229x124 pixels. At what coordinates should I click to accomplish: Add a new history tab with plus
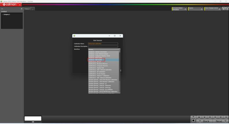click(x=33, y=9)
